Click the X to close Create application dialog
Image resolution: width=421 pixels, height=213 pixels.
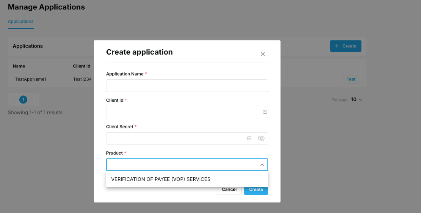click(262, 54)
